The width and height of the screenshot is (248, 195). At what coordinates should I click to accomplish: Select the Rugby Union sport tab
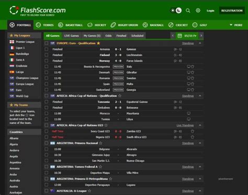124,25
